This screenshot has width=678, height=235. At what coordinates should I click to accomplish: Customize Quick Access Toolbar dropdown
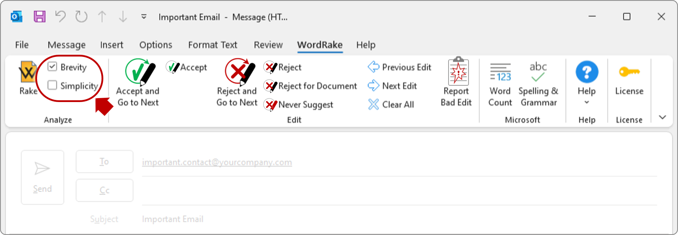tap(144, 17)
